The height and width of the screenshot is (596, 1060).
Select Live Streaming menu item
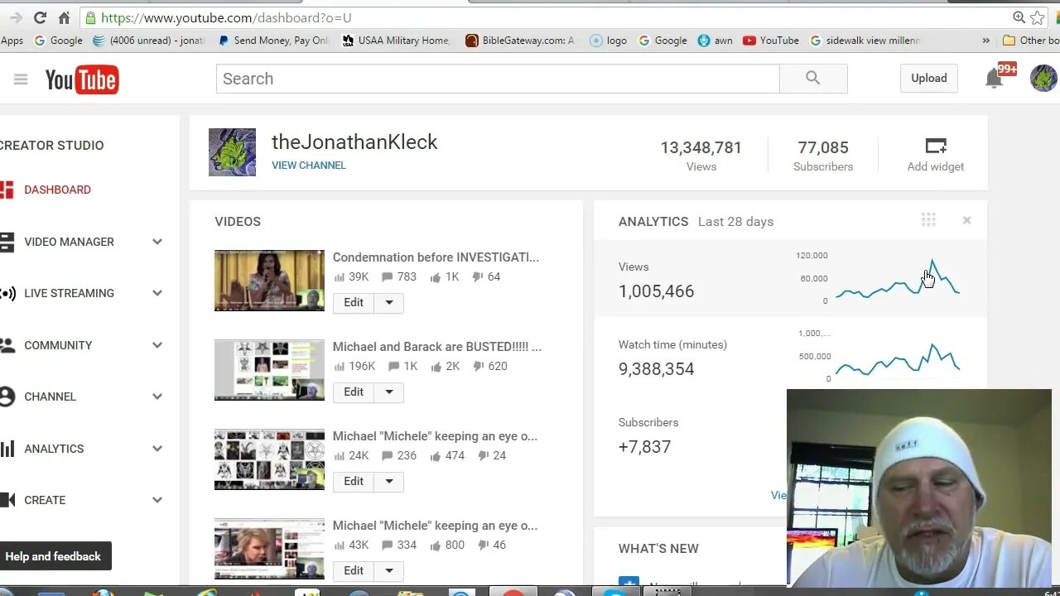click(x=69, y=293)
